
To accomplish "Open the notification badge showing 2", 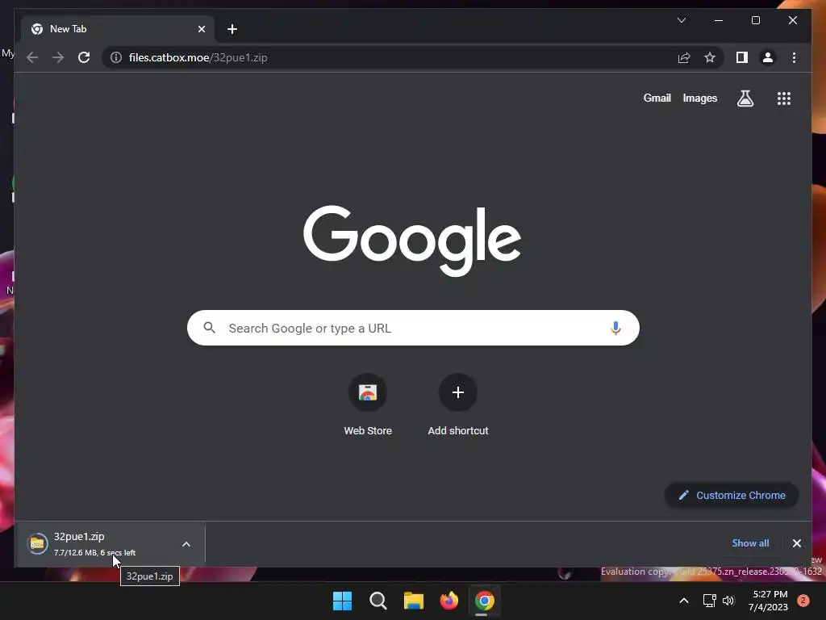I will pos(803,601).
